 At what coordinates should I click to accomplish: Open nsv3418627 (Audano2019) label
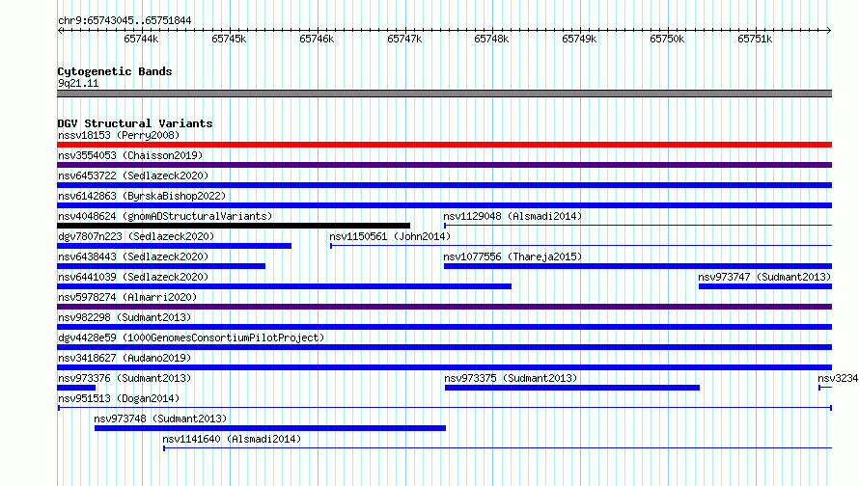(125, 358)
